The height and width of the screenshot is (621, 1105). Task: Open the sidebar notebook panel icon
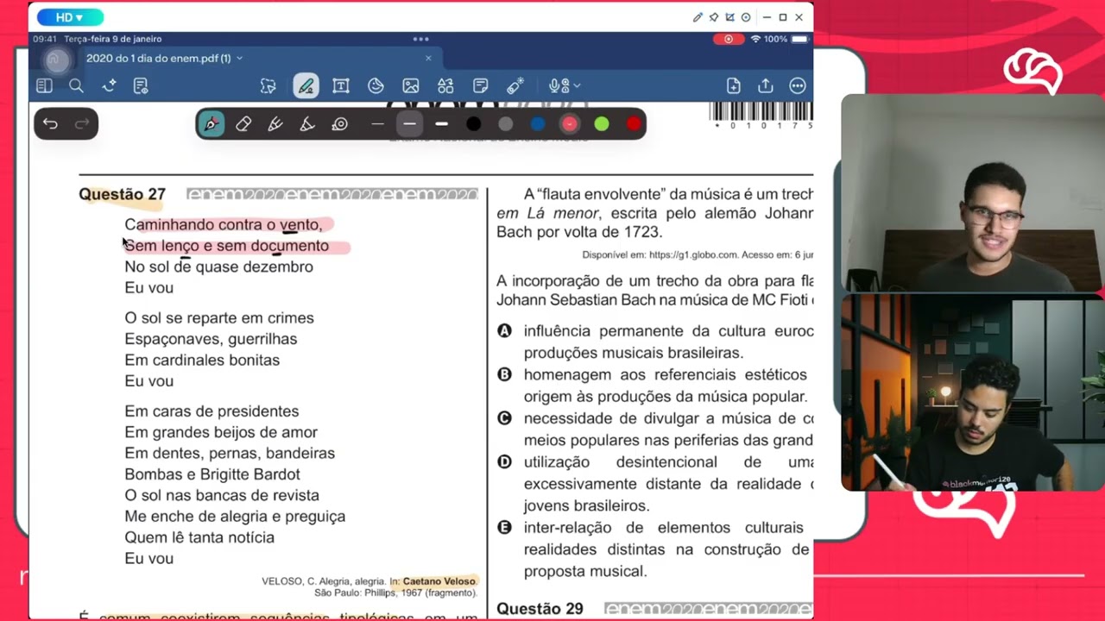(x=44, y=85)
